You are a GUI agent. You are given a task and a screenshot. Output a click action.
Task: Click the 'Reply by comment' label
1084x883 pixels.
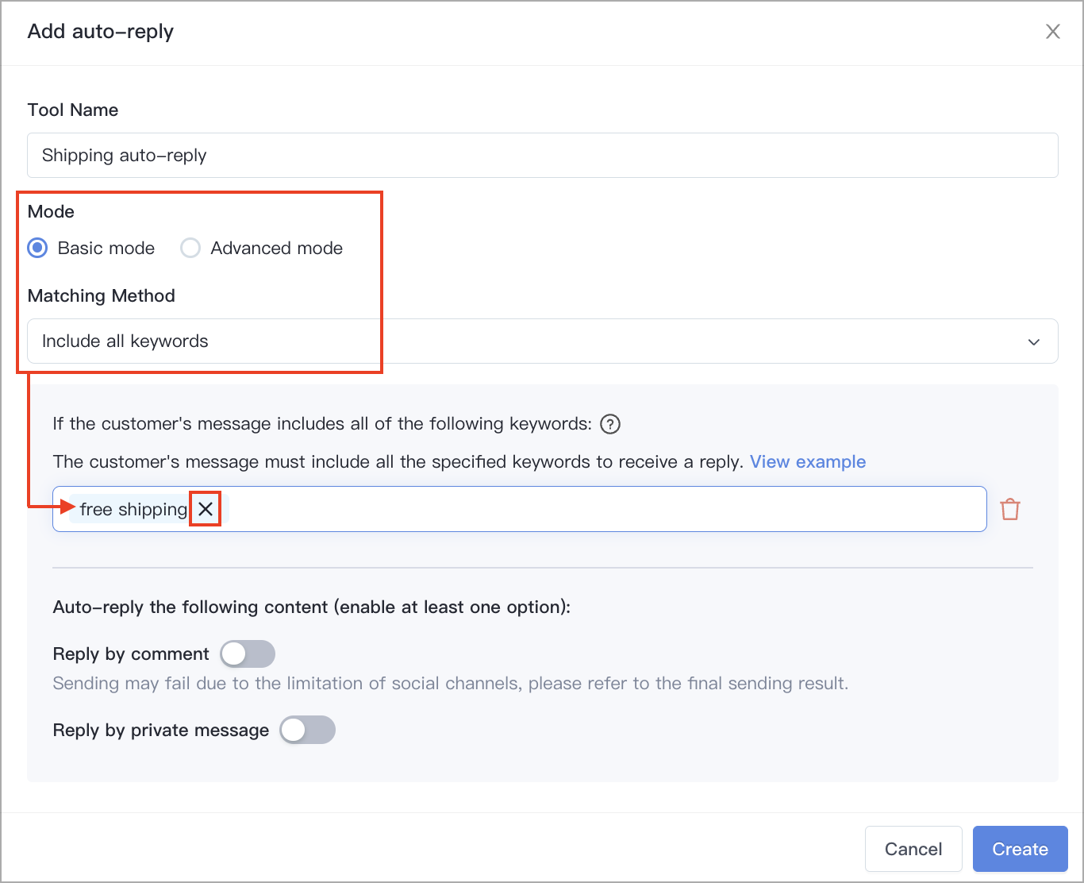131,654
